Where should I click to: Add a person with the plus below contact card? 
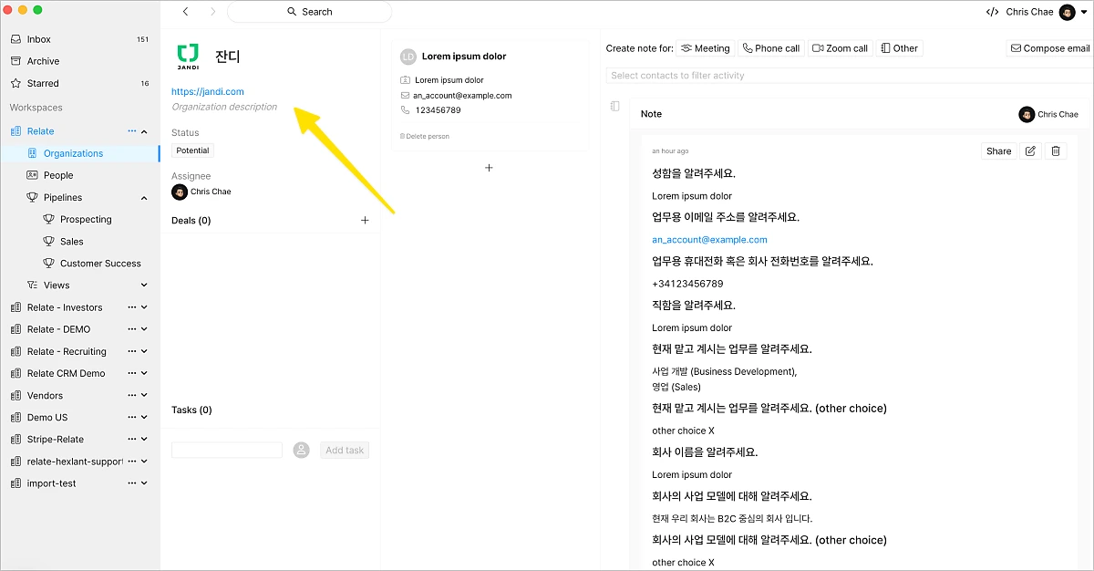(x=489, y=168)
